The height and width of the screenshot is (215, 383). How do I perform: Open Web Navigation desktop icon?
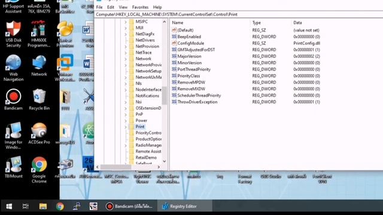click(13, 68)
